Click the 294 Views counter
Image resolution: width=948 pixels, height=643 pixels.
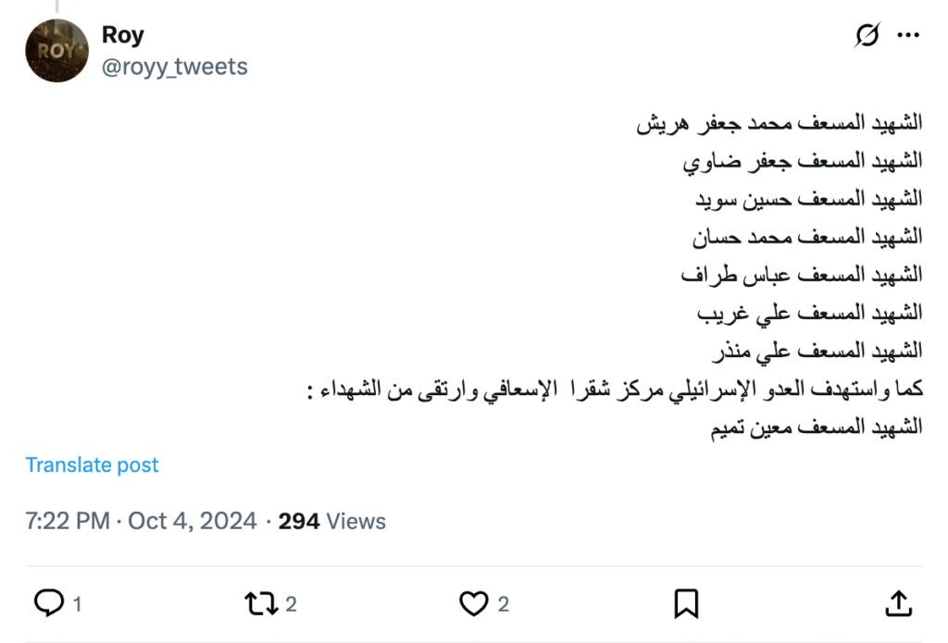pyautogui.click(x=331, y=521)
